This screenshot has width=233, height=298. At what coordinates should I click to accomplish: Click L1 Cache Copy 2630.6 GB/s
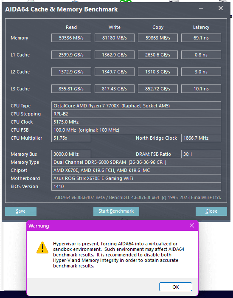158,55
